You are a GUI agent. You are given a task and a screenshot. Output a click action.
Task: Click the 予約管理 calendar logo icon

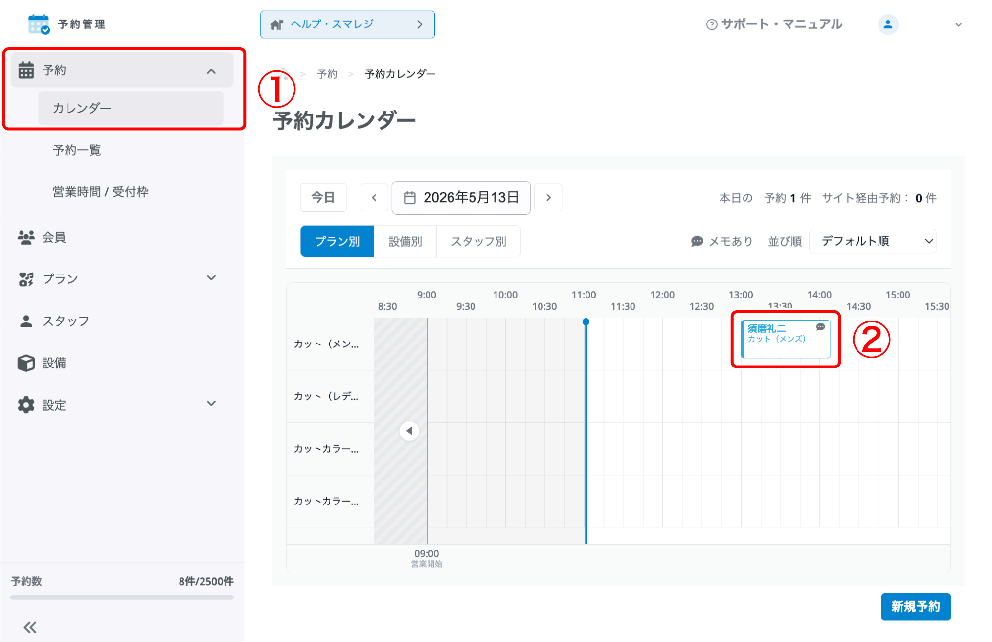click(39, 24)
